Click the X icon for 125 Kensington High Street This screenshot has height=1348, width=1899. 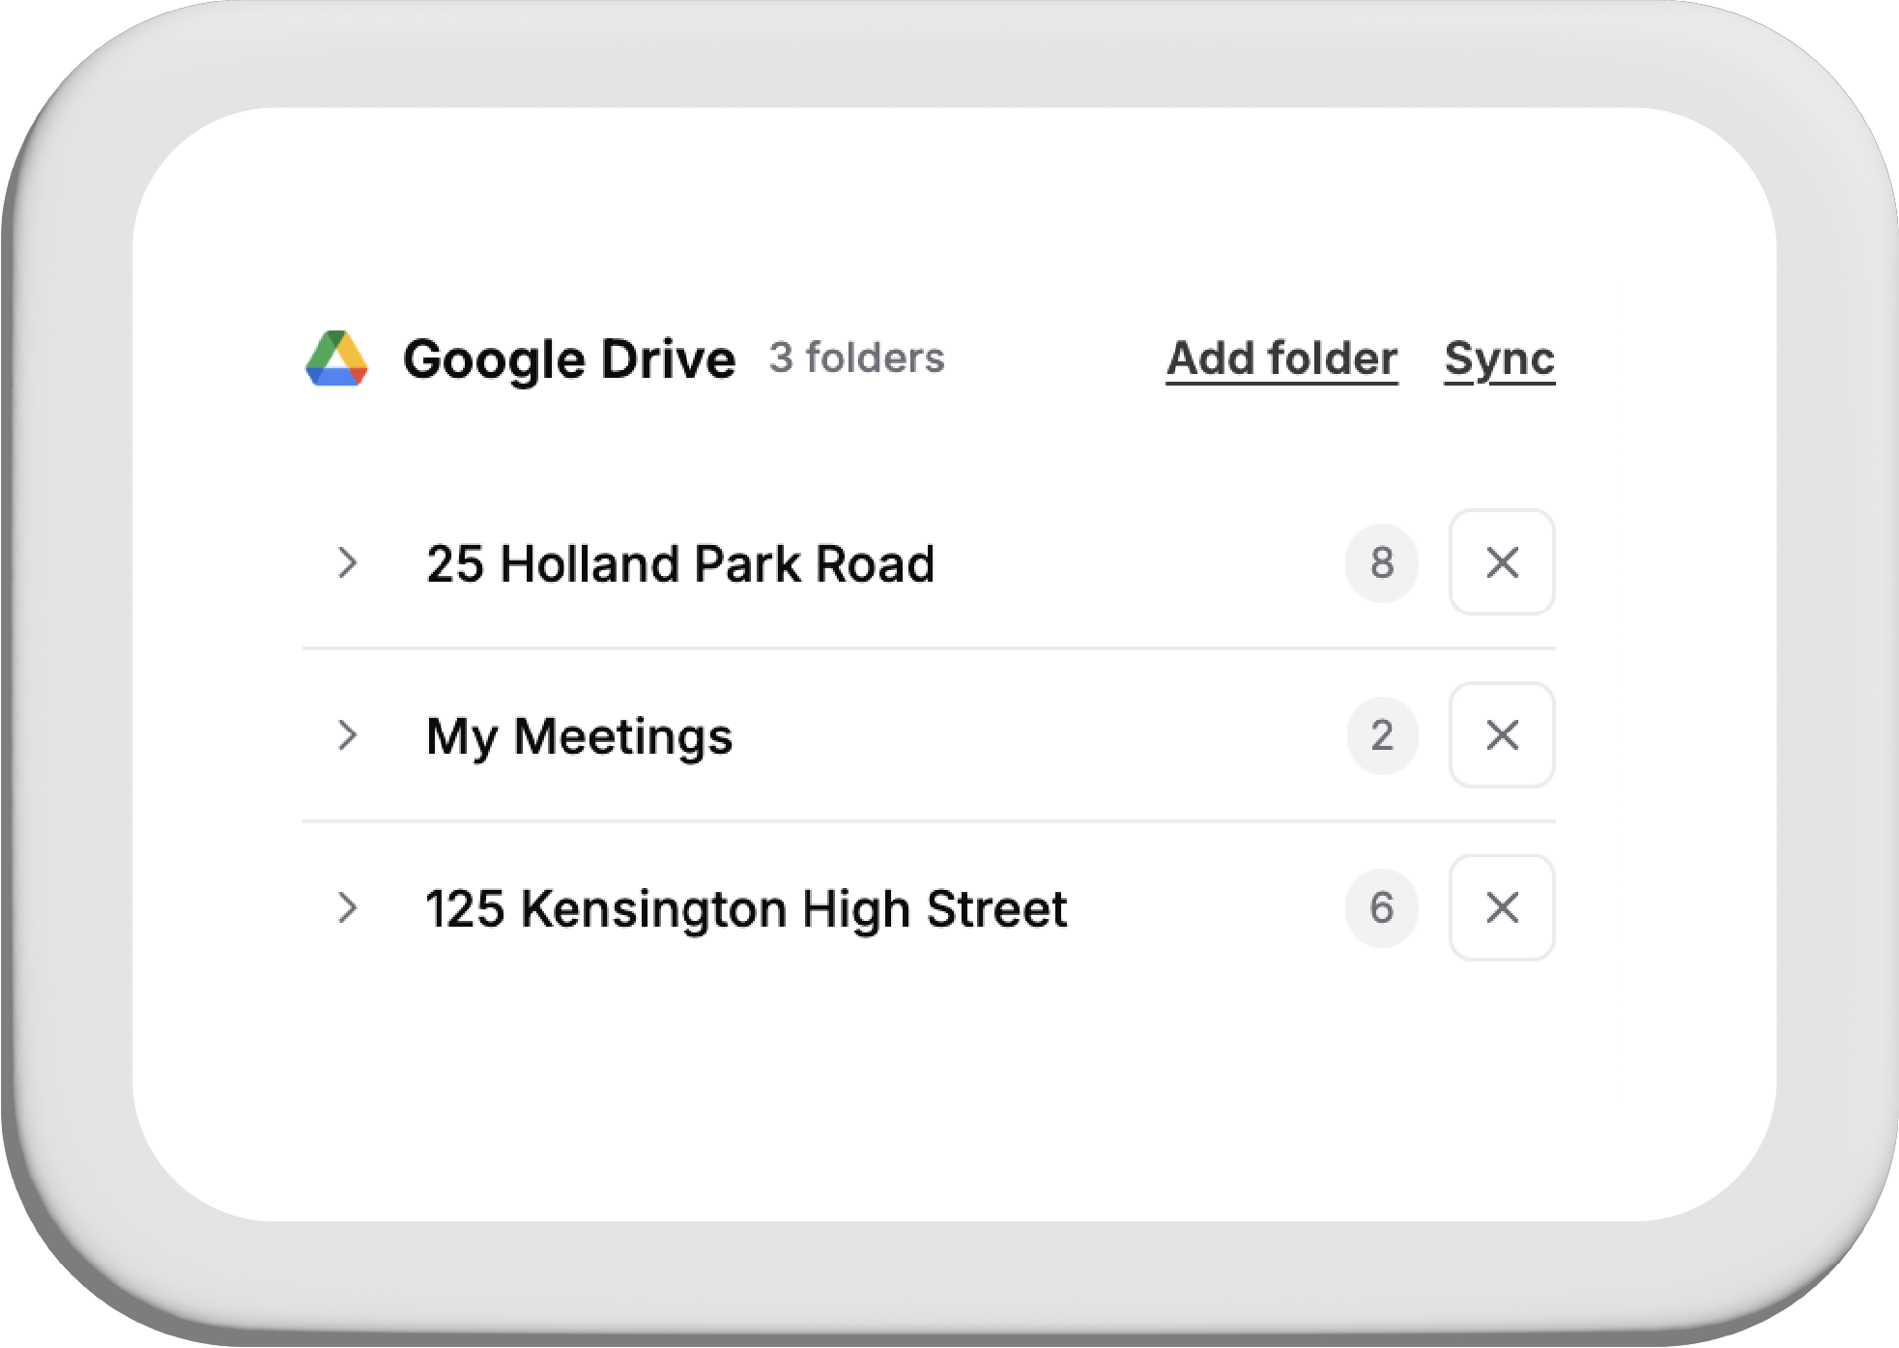(x=1502, y=907)
